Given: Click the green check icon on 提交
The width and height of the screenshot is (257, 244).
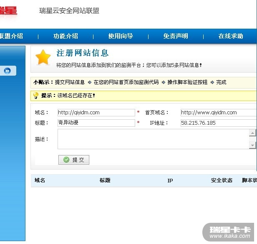Looking at the screenshot, I should (x=66, y=160).
